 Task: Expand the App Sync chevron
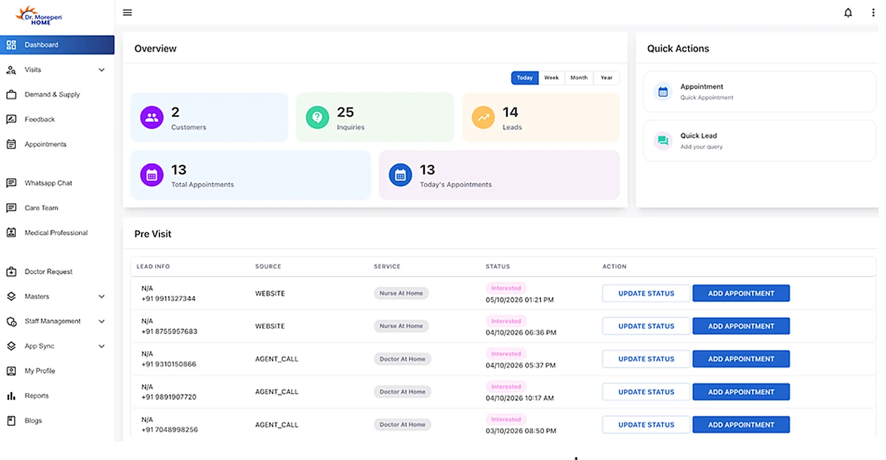pyautogui.click(x=102, y=346)
